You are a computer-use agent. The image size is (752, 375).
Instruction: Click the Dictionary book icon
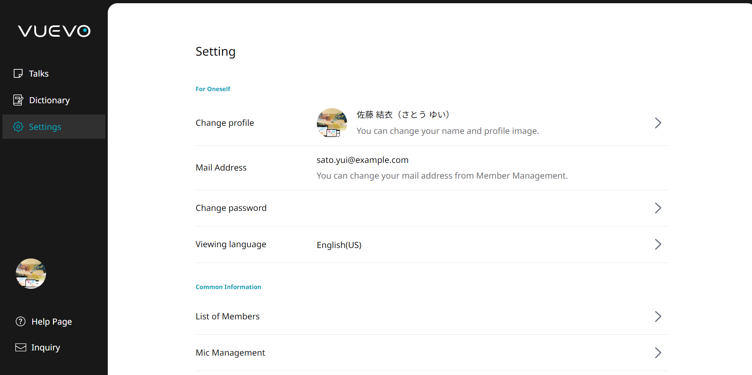(18, 100)
